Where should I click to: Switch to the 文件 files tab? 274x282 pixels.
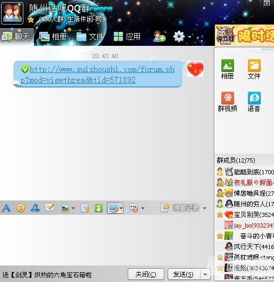tap(90, 37)
